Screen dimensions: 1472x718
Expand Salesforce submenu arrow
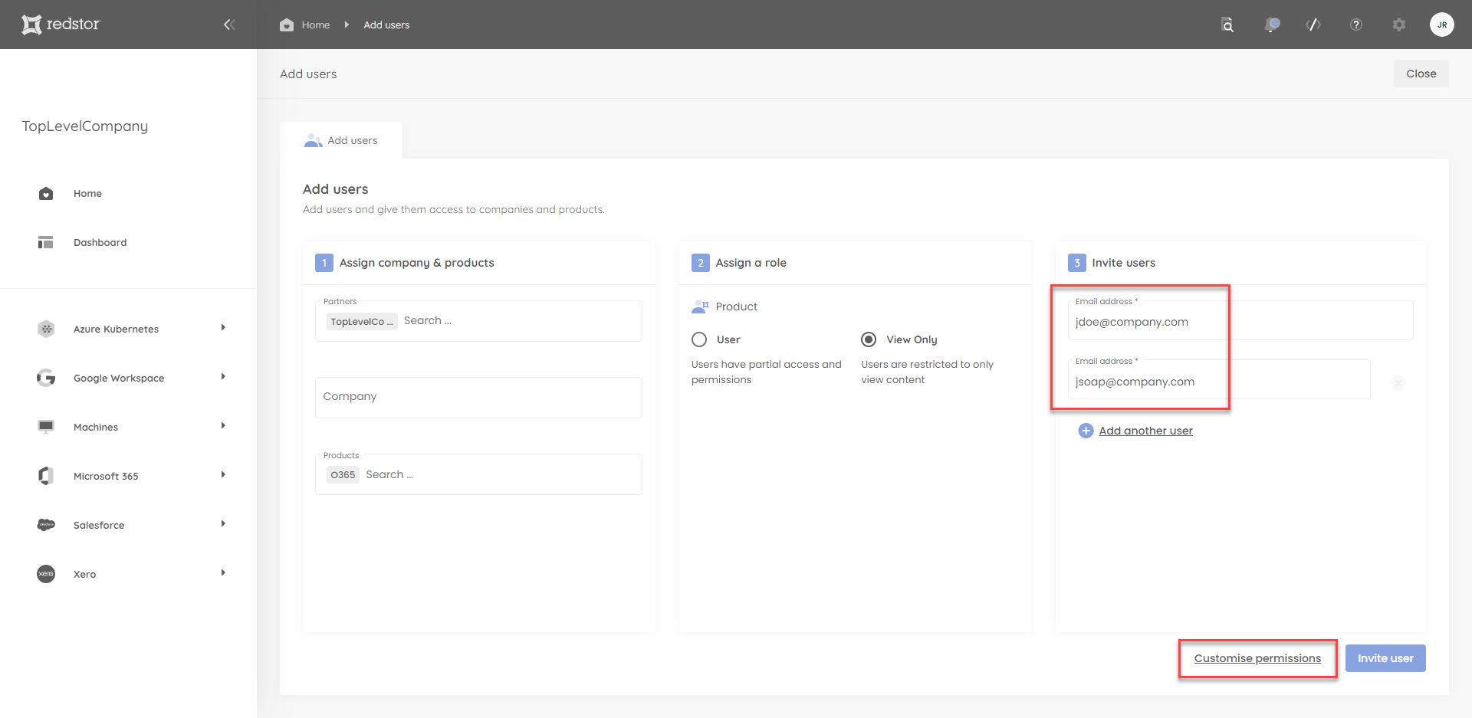pos(223,524)
